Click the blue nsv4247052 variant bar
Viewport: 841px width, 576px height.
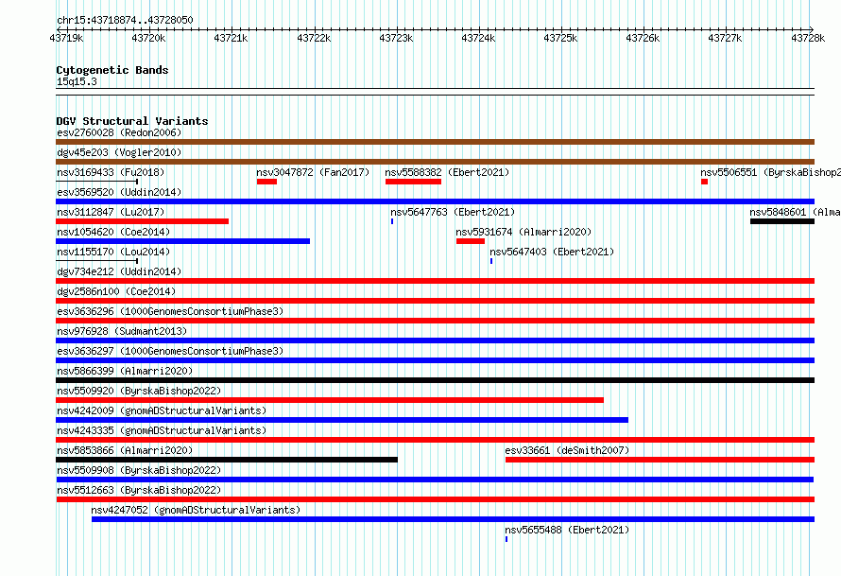point(454,519)
